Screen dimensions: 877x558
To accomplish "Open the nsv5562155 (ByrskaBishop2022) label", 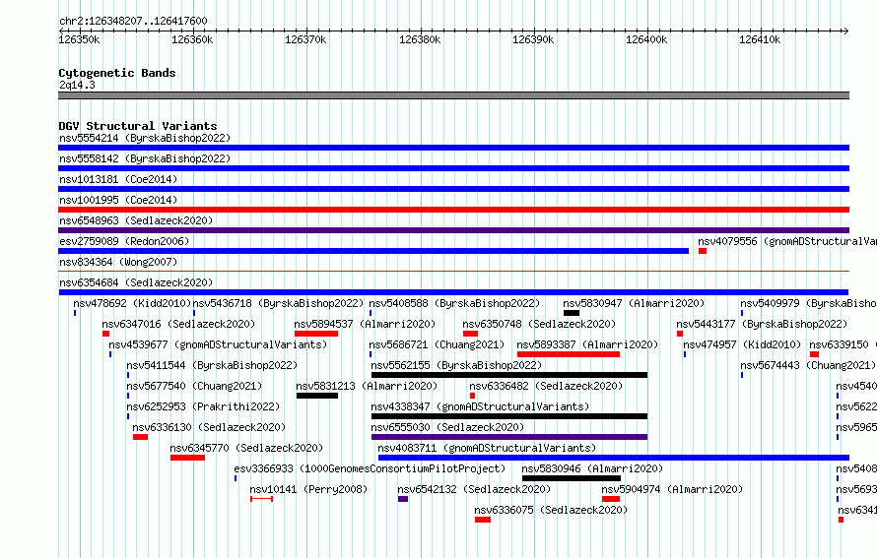I will 456,365.
